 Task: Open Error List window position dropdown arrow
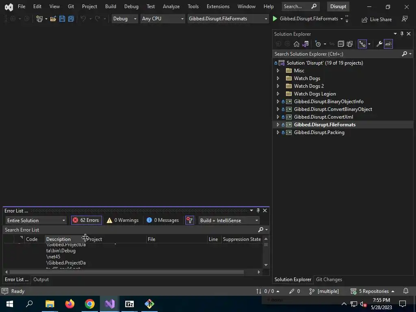[251, 210]
